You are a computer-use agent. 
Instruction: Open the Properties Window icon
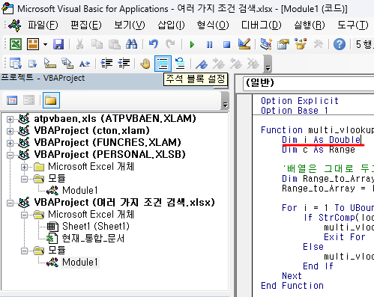pos(283,44)
